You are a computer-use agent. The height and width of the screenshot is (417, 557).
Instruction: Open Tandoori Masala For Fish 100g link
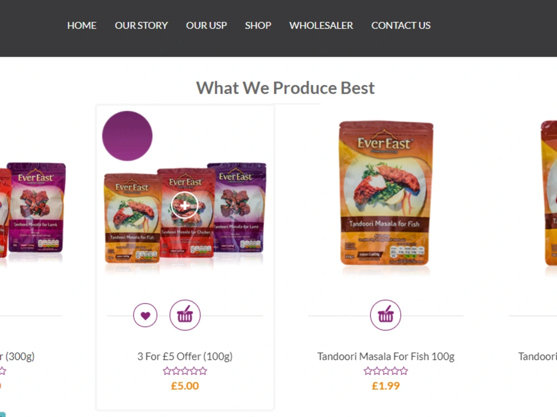(x=386, y=356)
